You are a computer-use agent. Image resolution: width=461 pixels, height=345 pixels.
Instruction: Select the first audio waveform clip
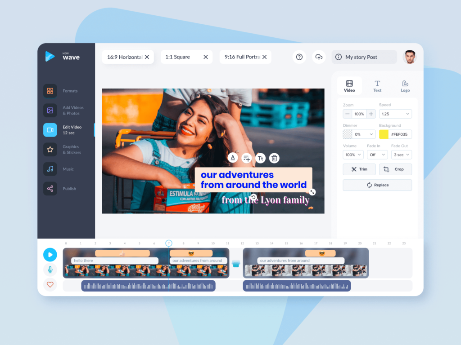148,286
